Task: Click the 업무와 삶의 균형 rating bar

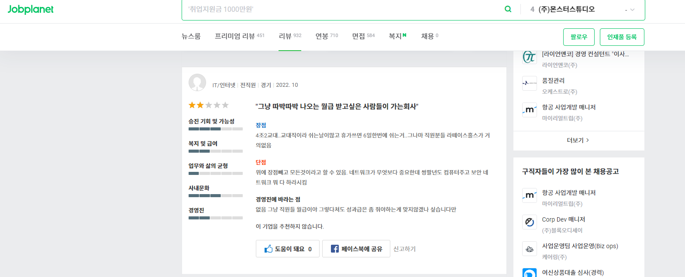Action: (x=216, y=174)
